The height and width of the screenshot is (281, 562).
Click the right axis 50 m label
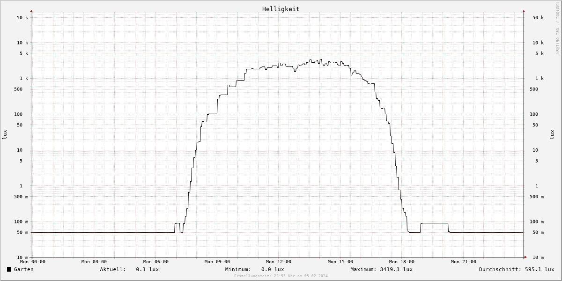538,233
